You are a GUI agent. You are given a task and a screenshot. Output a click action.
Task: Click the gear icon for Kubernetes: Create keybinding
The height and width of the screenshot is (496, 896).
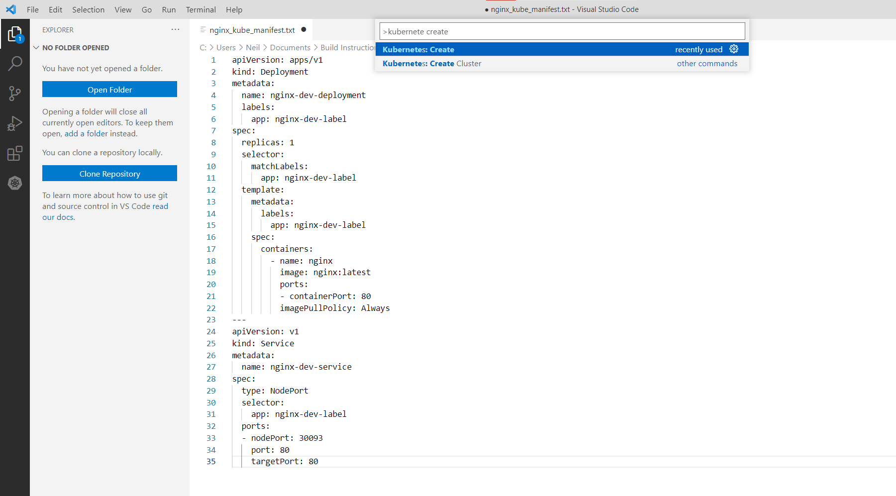click(734, 49)
